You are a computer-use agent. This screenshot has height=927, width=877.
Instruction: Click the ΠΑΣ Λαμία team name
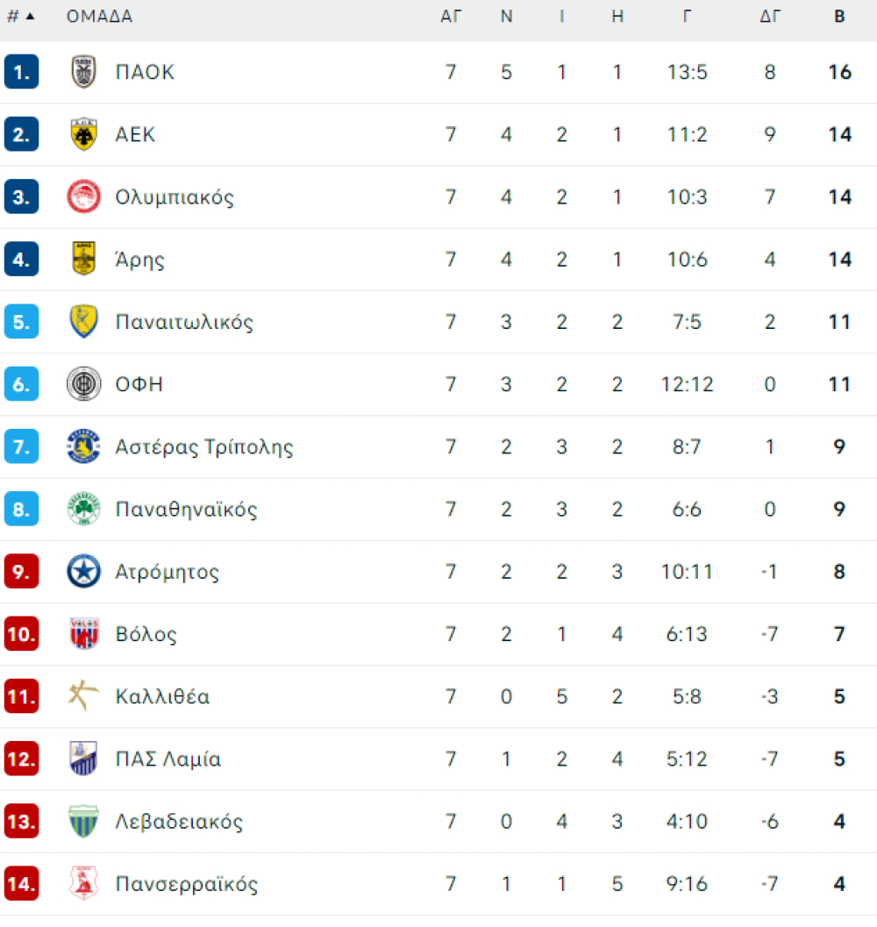pyautogui.click(x=168, y=759)
